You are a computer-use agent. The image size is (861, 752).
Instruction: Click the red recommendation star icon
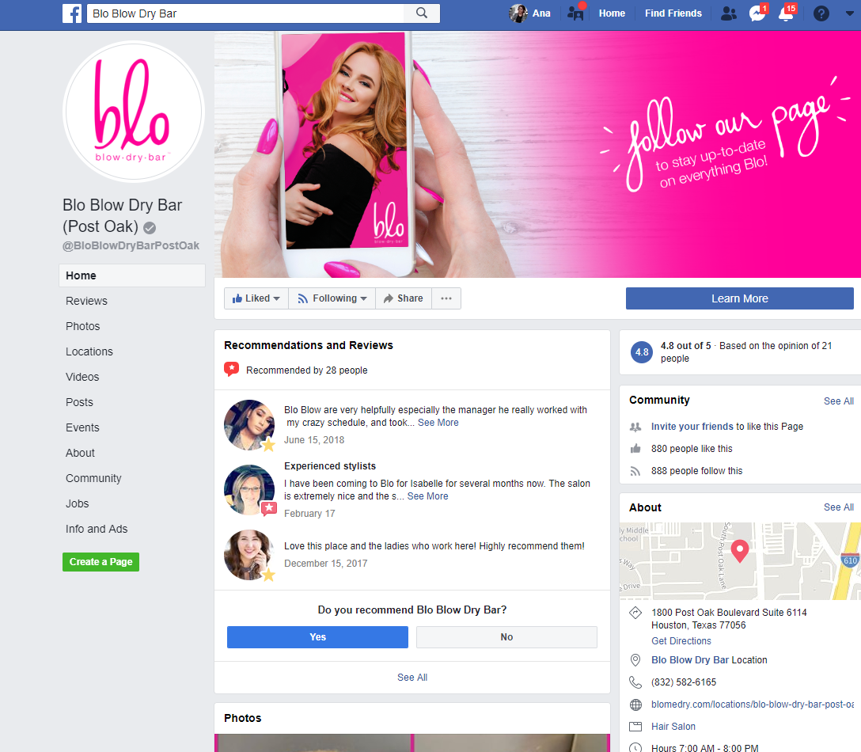point(232,369)
